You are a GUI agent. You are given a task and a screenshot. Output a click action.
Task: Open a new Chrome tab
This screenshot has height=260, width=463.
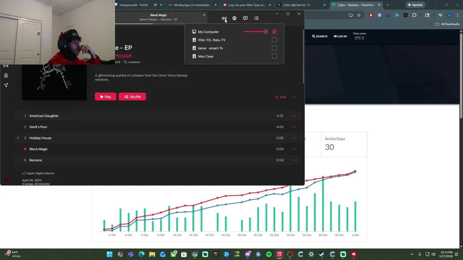click(x=387, y=5)
